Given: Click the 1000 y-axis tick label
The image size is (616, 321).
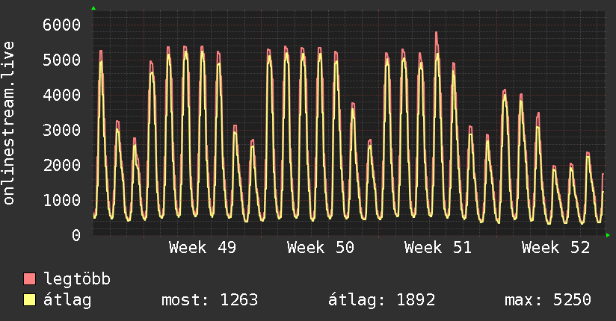Looking at the screenshot, I should tap(60, 200).
